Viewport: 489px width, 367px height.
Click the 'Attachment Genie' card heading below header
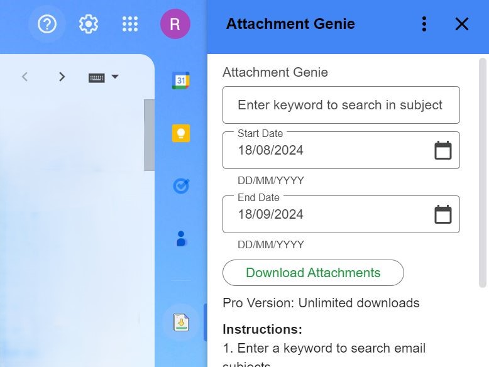click(x=275, y=72)
